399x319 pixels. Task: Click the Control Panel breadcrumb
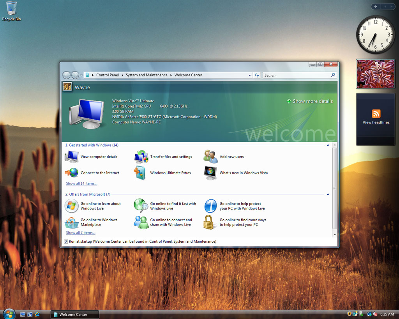(108, 75)
